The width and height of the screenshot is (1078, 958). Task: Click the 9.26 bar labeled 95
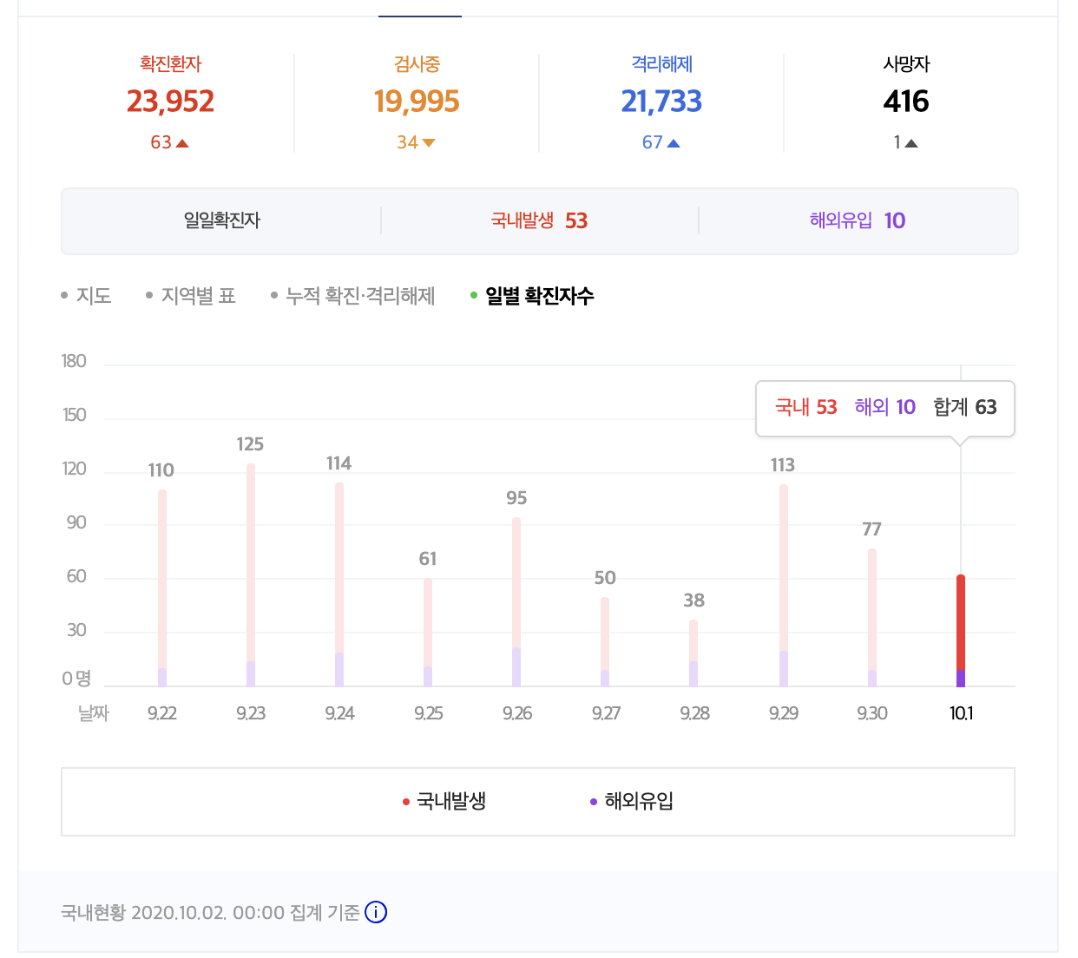[516, 602]
